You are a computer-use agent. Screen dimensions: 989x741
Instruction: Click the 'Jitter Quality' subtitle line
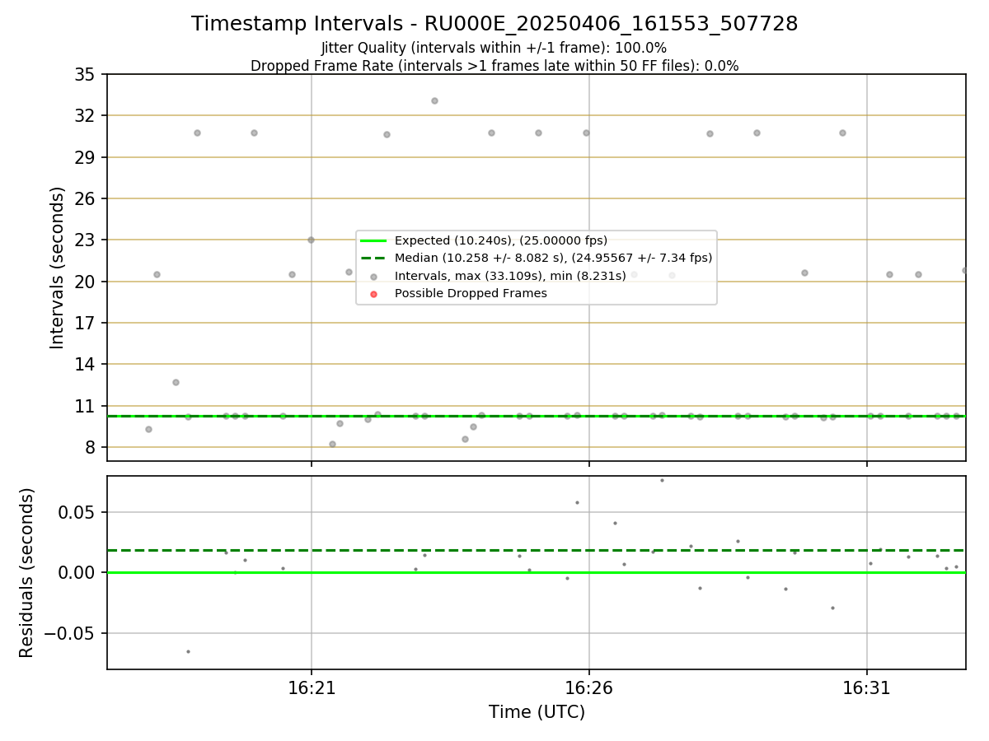click(x=494, y=48)
